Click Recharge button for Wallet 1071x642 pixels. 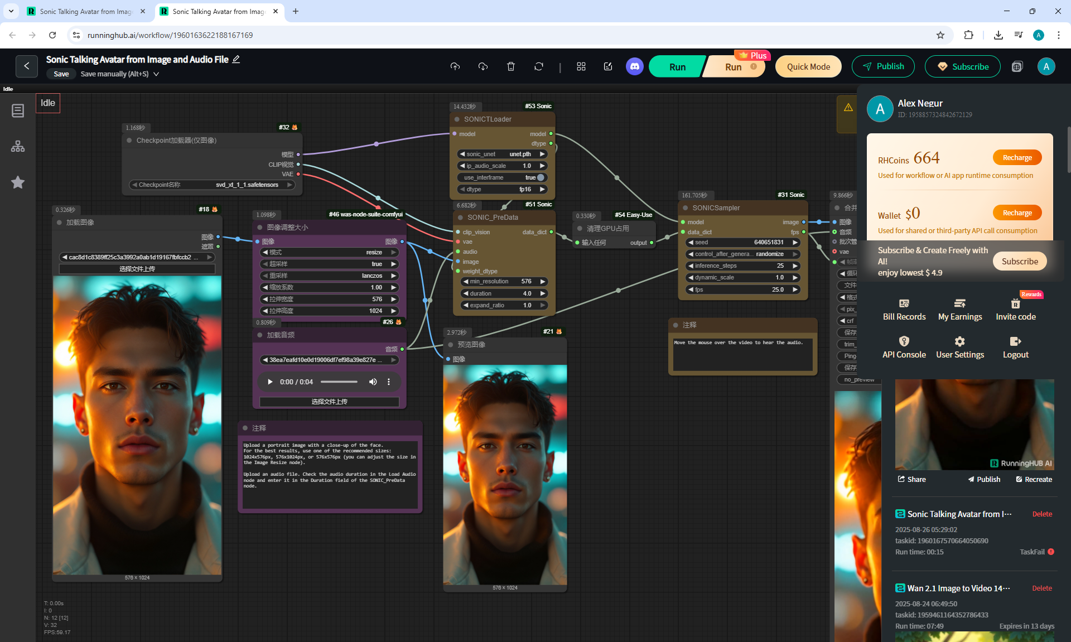click(1017, 213)
